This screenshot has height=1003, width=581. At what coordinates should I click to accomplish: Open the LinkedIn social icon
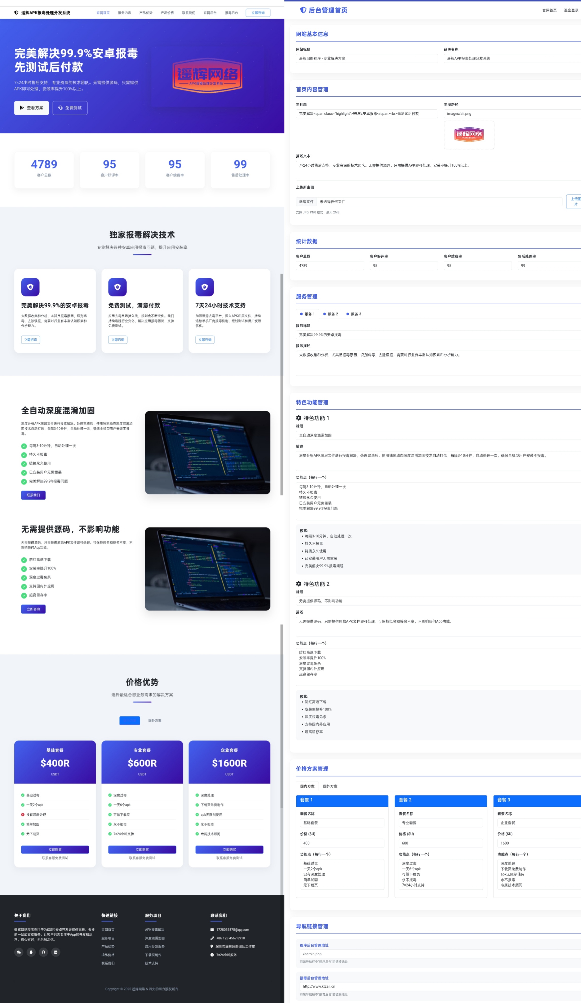coord(56,952)
